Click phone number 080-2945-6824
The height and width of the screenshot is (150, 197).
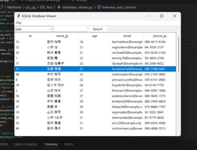pos(155,101)
